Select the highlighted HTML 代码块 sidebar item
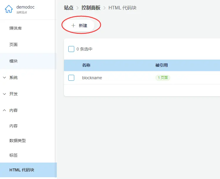This screenshot has width=220, height=179. coord(22,170)
